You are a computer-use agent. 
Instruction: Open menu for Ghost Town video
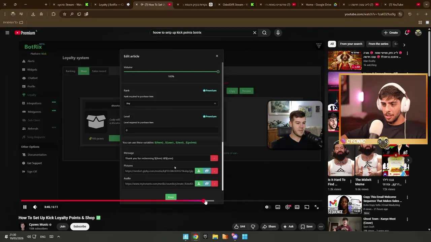coord(407,219)
